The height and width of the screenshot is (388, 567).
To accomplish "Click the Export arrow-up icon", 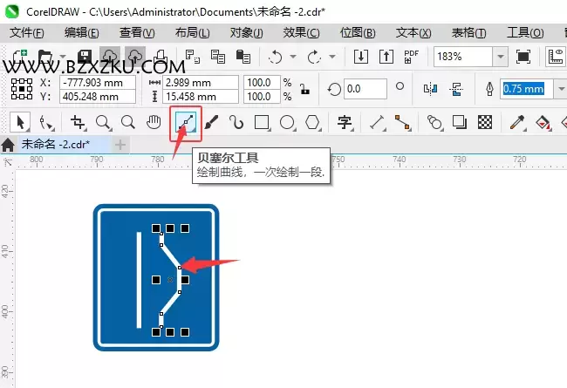I will 386,57.
